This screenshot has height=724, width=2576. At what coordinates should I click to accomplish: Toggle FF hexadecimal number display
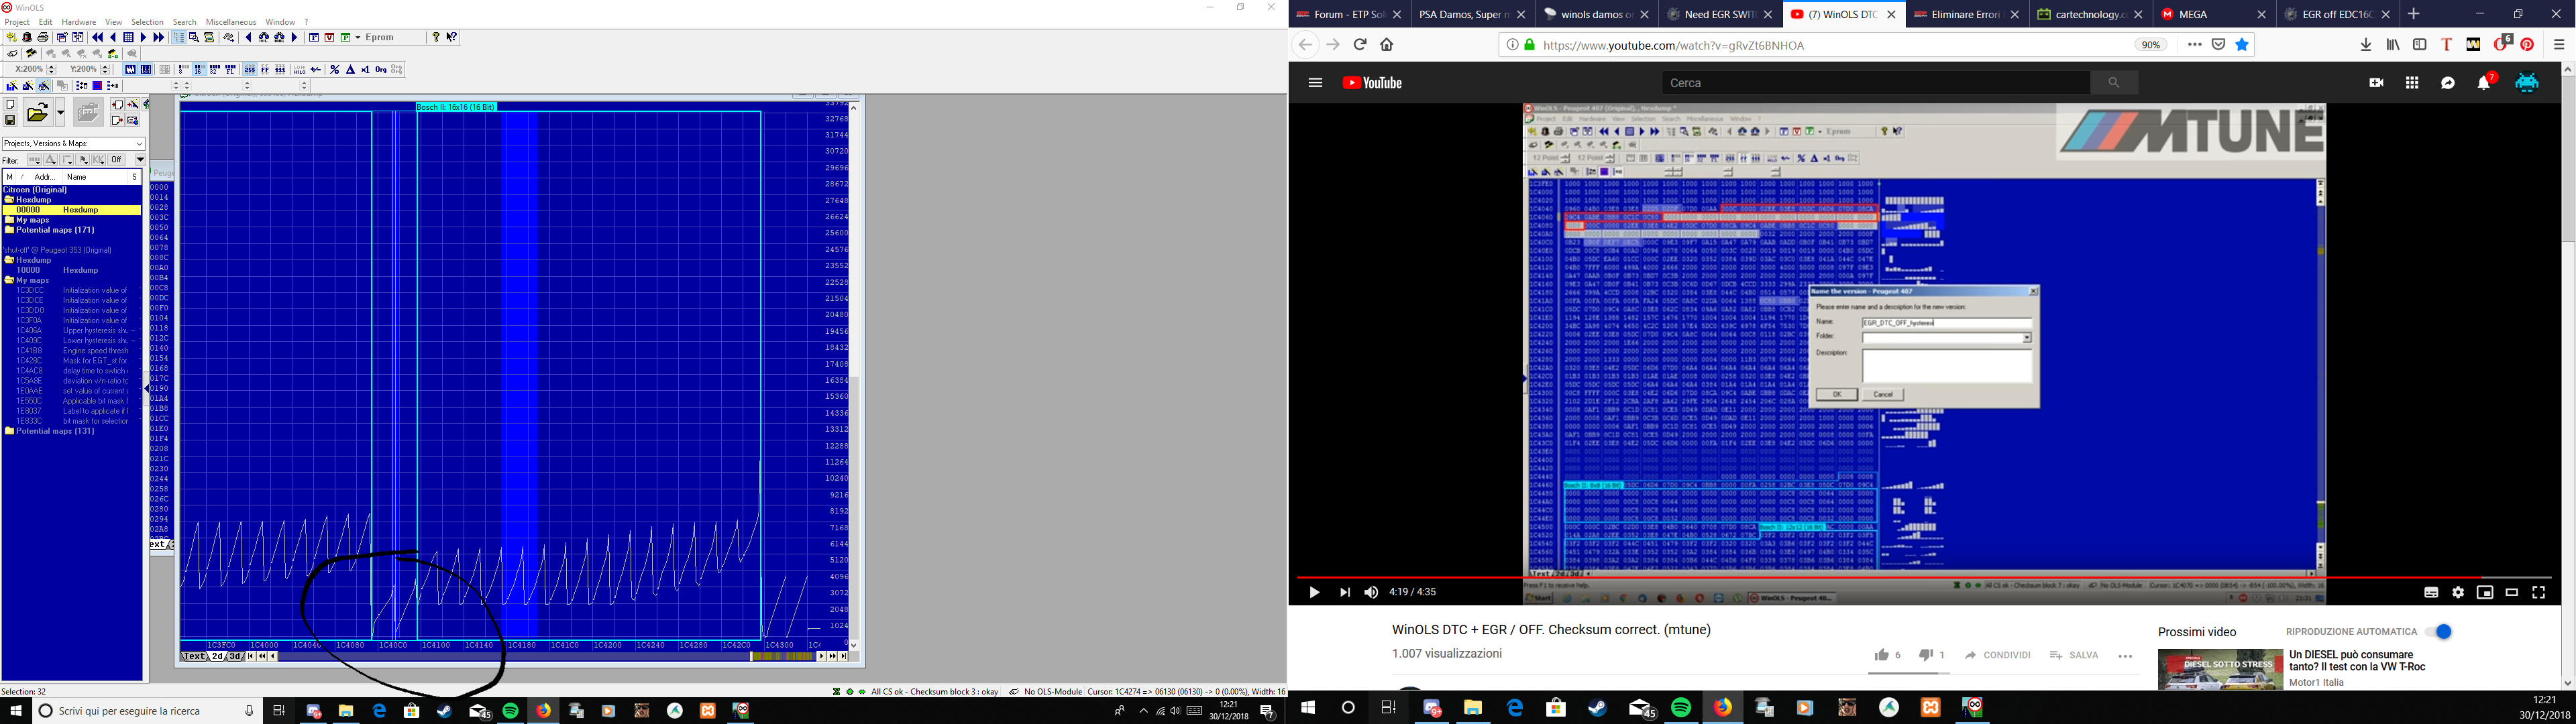click(265, 70)
